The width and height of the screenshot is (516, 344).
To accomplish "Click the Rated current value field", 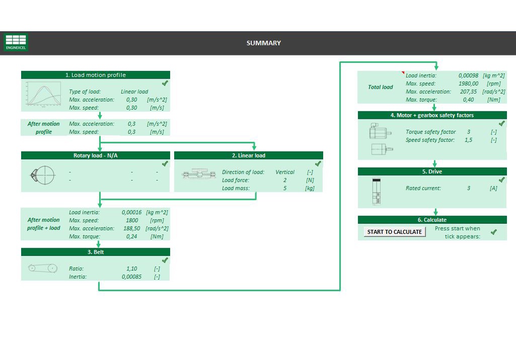I will click(x=468, y=188).
